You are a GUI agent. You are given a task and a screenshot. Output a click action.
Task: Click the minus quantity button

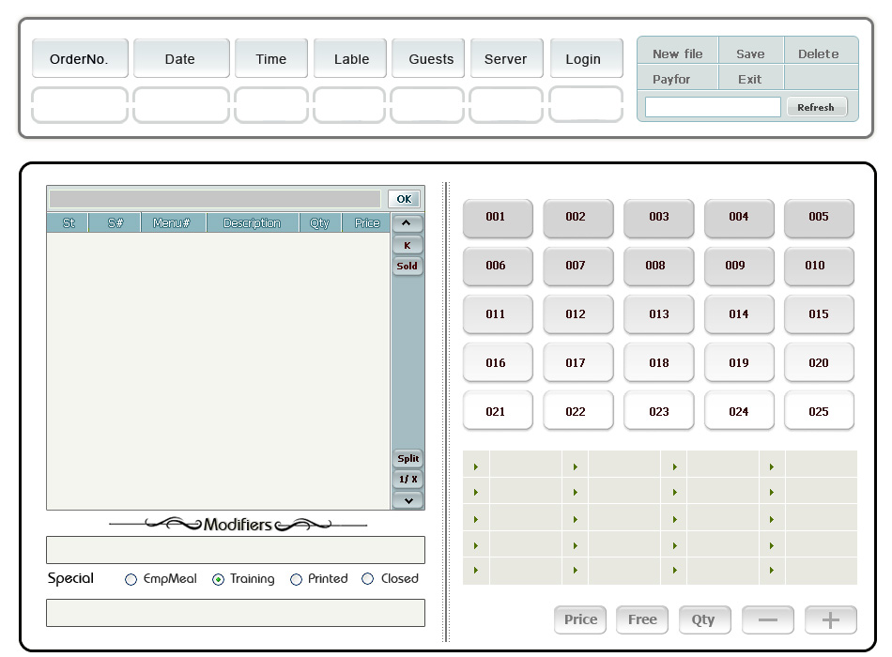(x=767, y=619)
